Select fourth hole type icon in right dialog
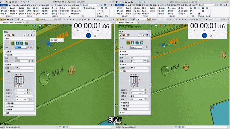The image size is (230, 129). 142,43
